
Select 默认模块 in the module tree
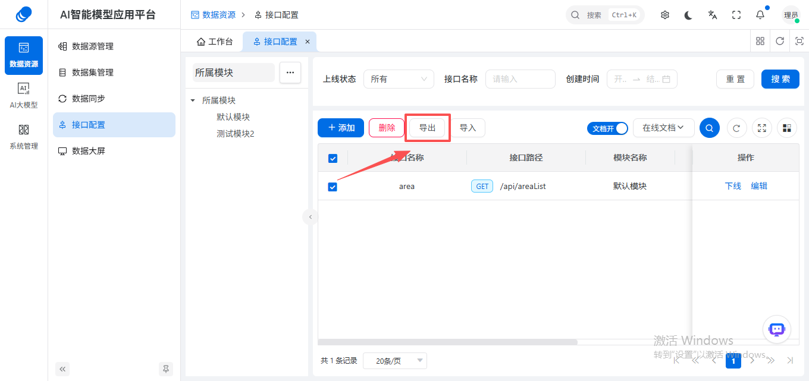click(x=233, y=117)
